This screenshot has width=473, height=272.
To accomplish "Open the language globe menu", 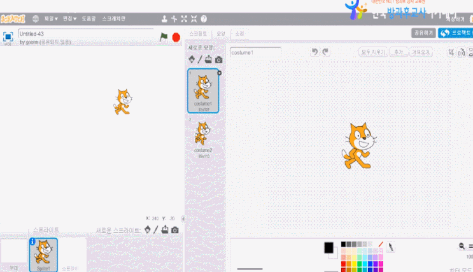I will click(x=36, y=18).
